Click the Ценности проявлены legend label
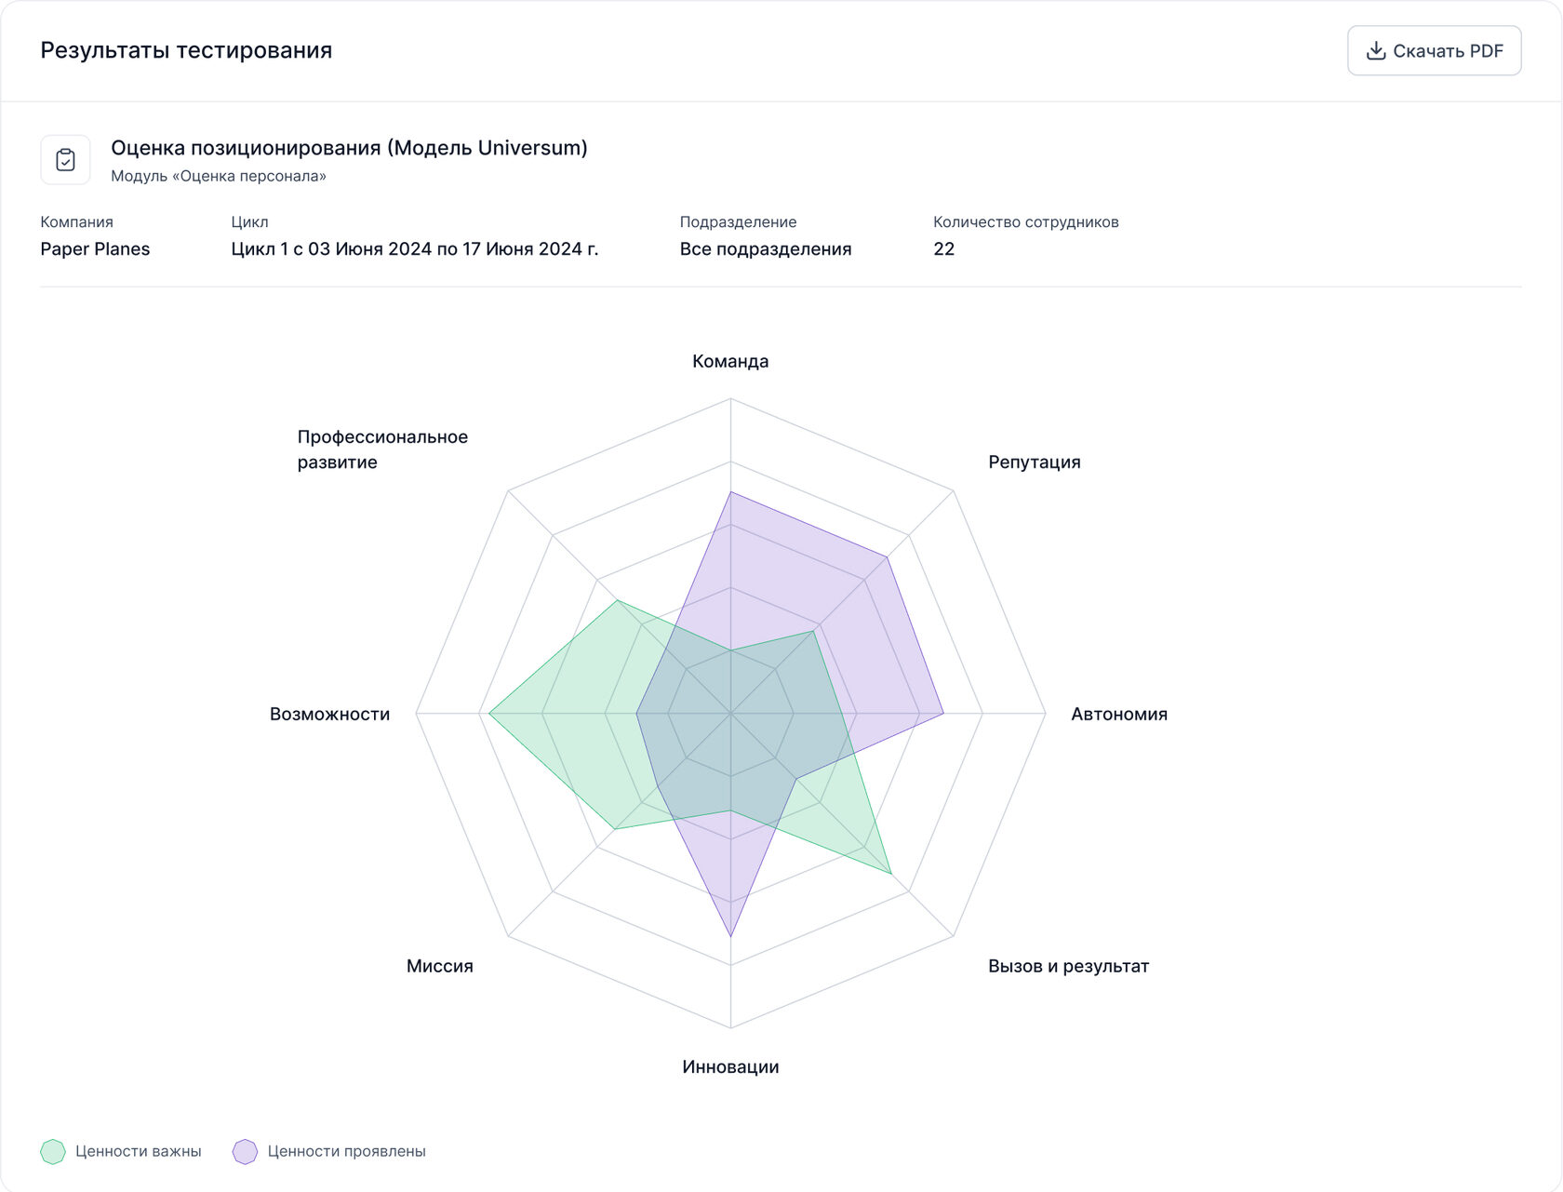This screenshot has width=1563, height=1192. [346, 1151]
